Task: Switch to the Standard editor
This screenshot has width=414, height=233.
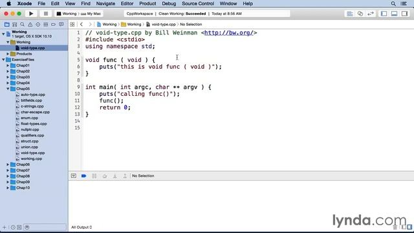Action: coord(350,14)
